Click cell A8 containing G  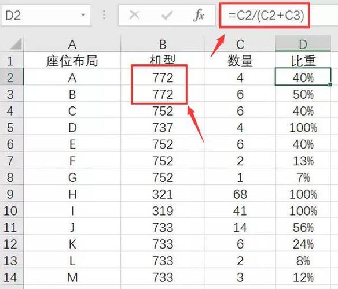pyautogui.click(x=72, y=176)
